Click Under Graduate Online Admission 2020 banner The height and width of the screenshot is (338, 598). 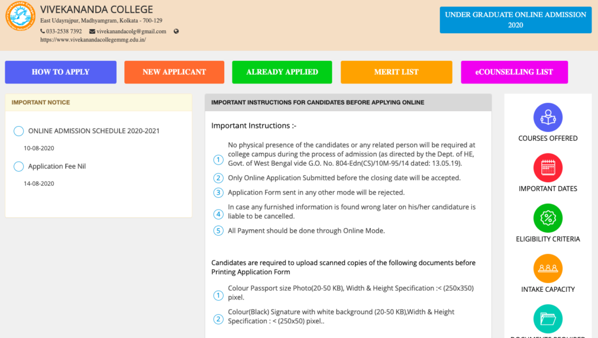pos(516,20)
